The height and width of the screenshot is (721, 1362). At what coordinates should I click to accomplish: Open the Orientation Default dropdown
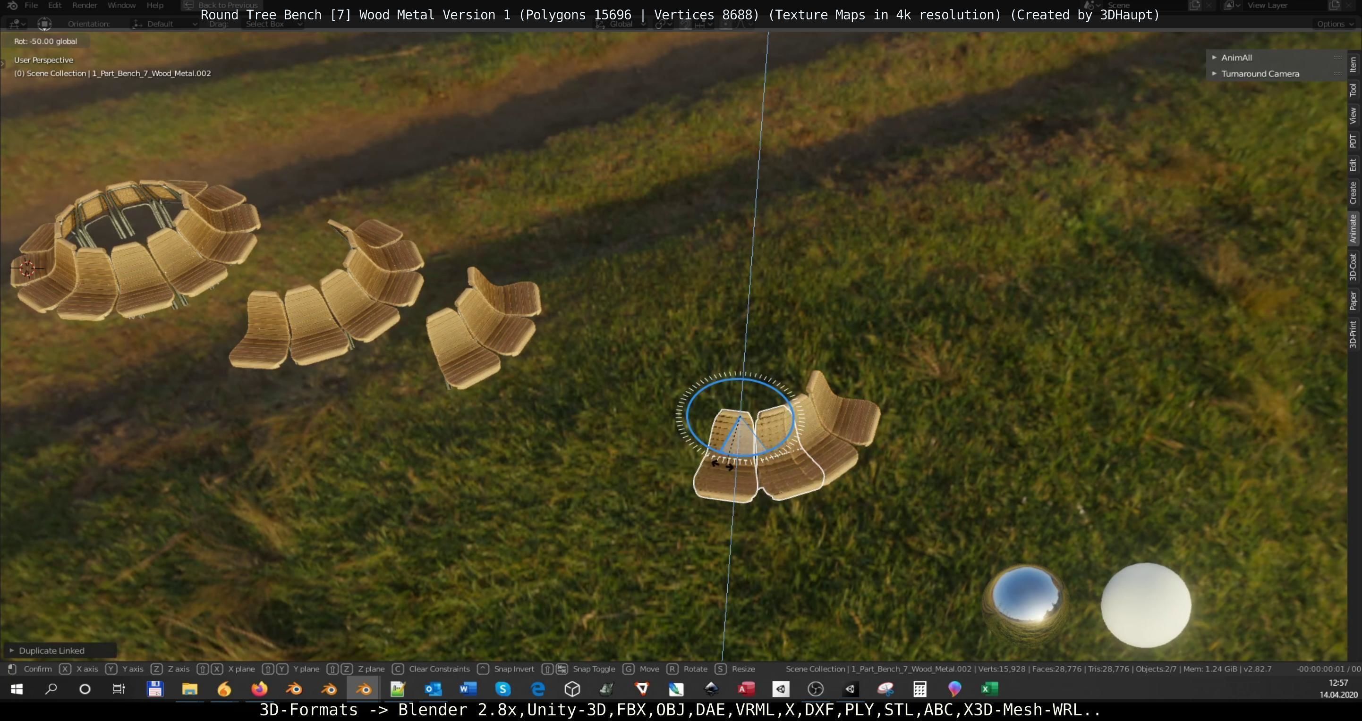click(x=163, y=24)
